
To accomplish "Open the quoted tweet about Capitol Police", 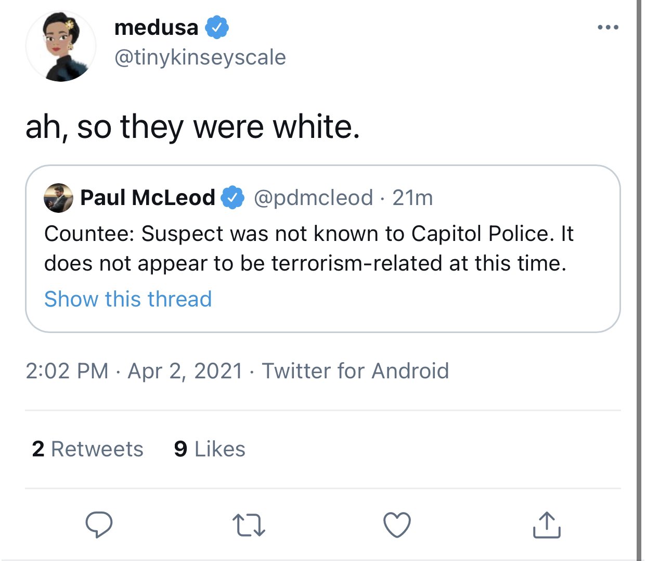I will 322,249.
